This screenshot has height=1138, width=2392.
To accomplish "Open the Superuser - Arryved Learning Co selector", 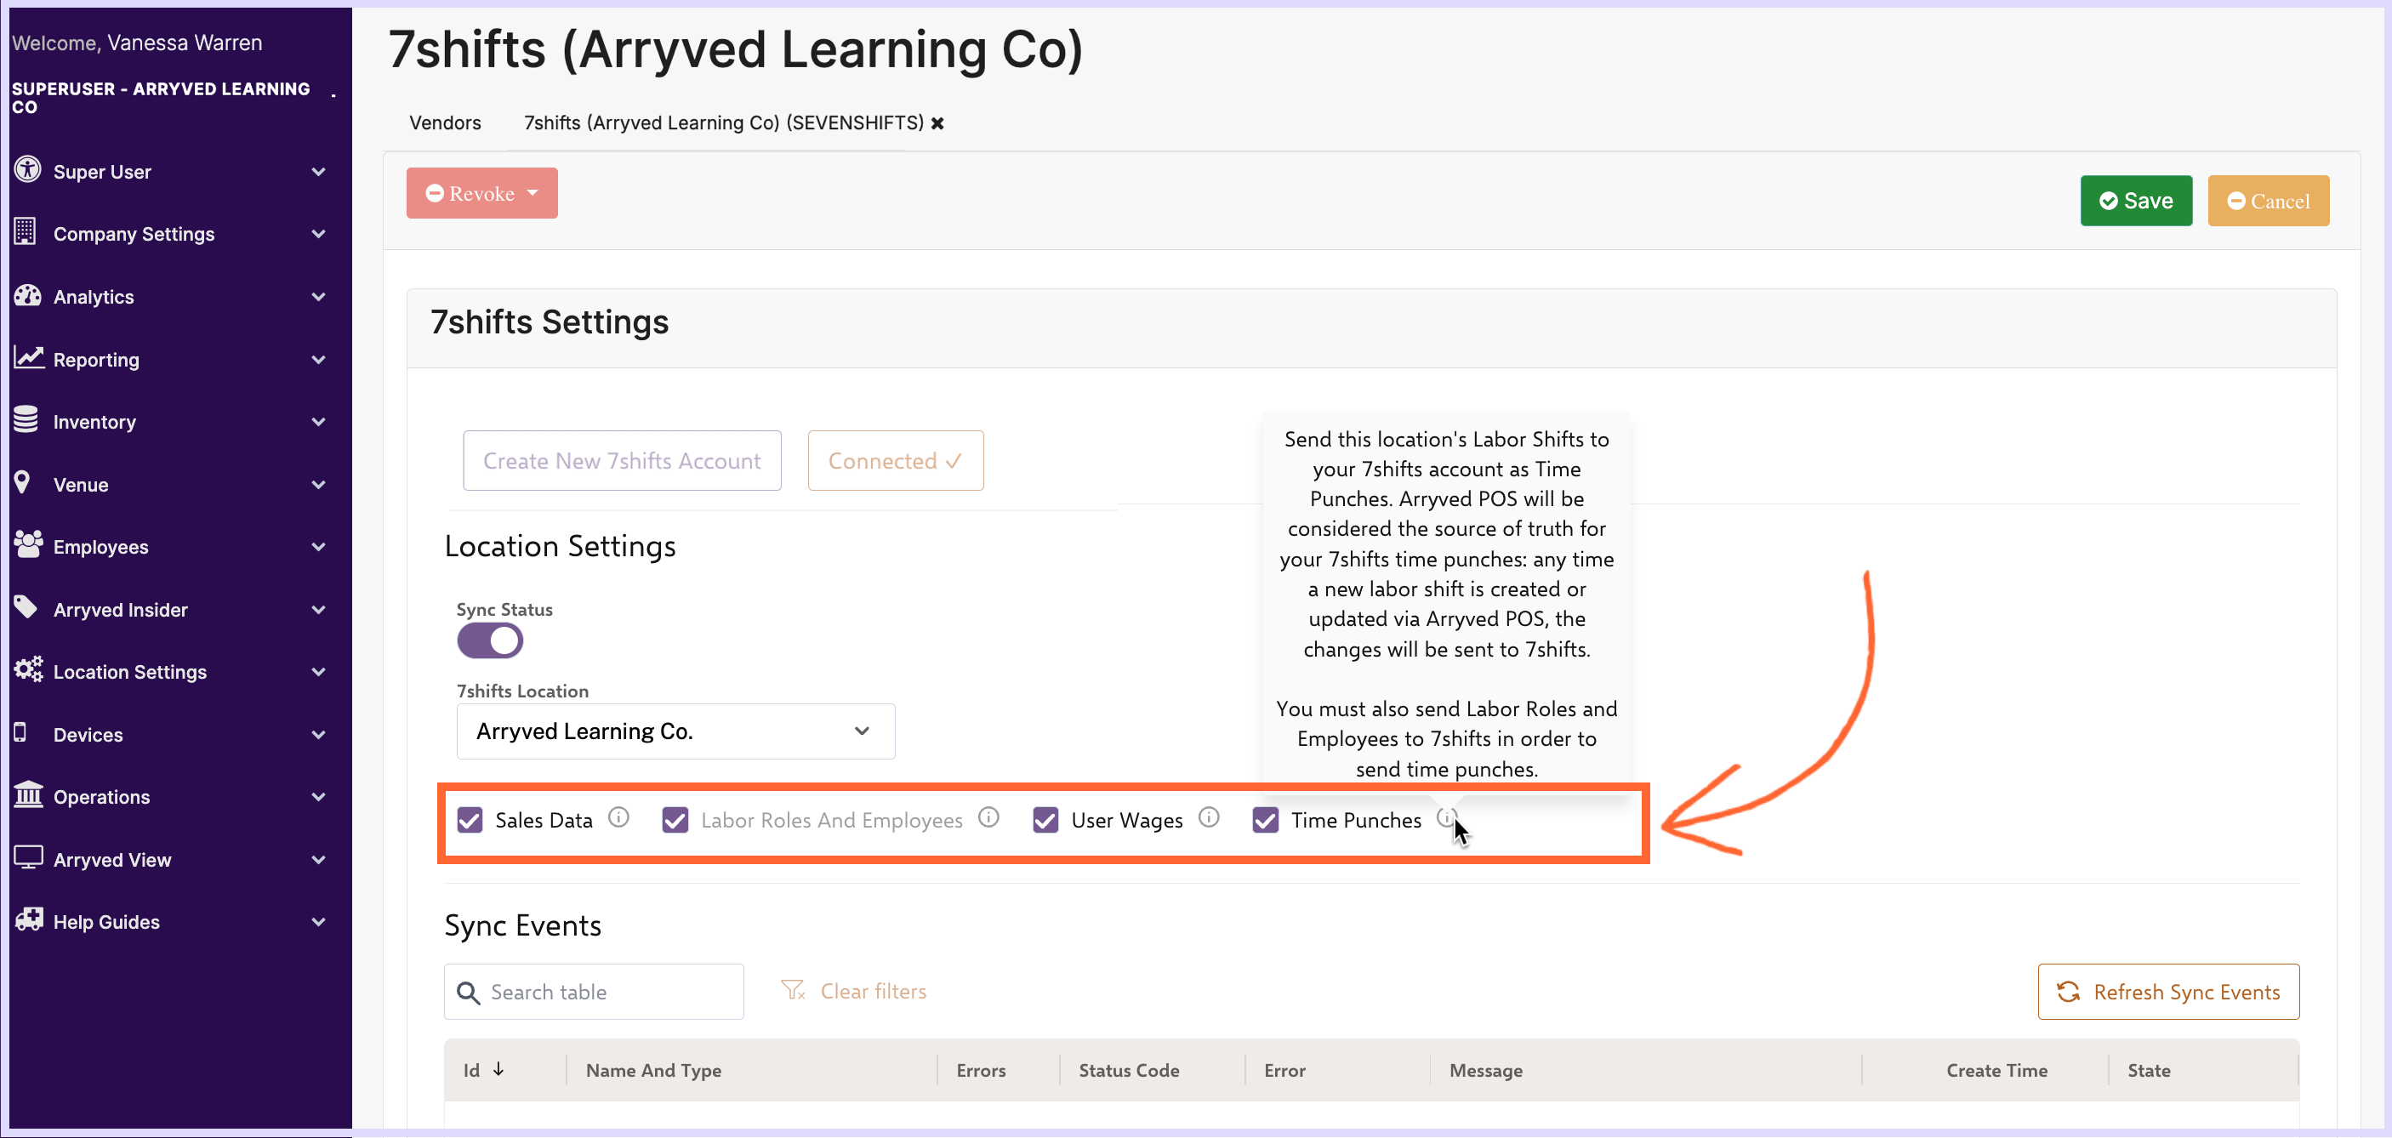I will [174, 98].
